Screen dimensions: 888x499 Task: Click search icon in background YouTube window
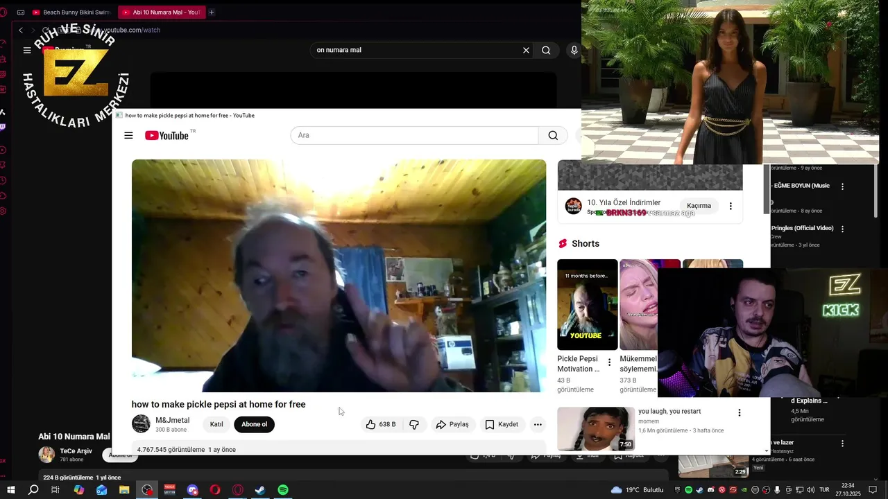(x=546, y=50)
